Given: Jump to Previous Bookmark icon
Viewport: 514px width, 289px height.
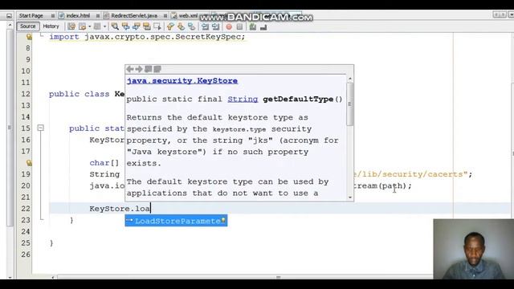Looking at the screenshot, I should click(170, 26).
